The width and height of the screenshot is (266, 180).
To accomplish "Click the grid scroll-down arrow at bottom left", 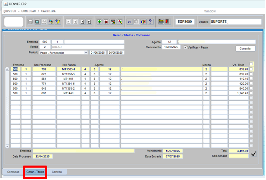I will (x=7, y=146).
